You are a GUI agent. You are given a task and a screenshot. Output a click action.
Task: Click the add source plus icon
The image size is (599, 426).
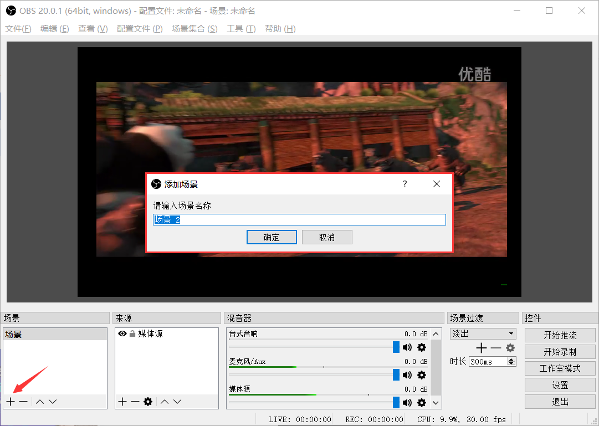click(122, 402)
